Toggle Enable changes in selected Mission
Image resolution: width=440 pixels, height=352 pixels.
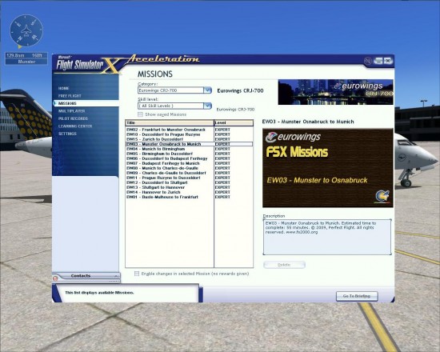click(137, 274)
